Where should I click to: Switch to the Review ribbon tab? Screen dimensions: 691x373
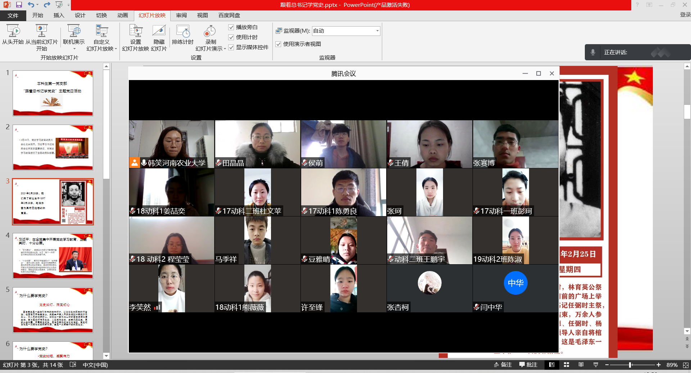coord(181,15)
